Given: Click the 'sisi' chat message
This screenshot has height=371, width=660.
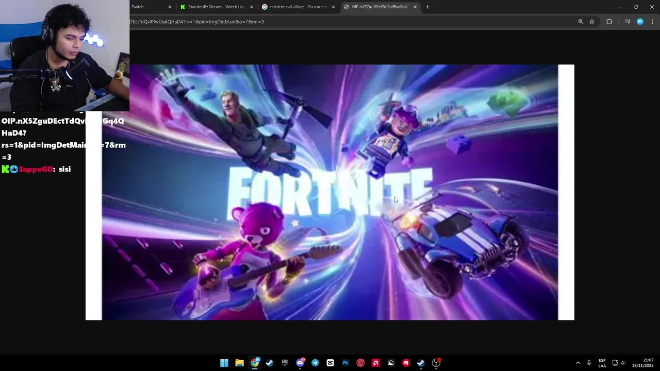Looking at the screenshot, I should (64, 169).
